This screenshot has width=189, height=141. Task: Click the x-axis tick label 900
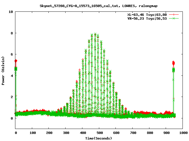click(x=167, y=133)
